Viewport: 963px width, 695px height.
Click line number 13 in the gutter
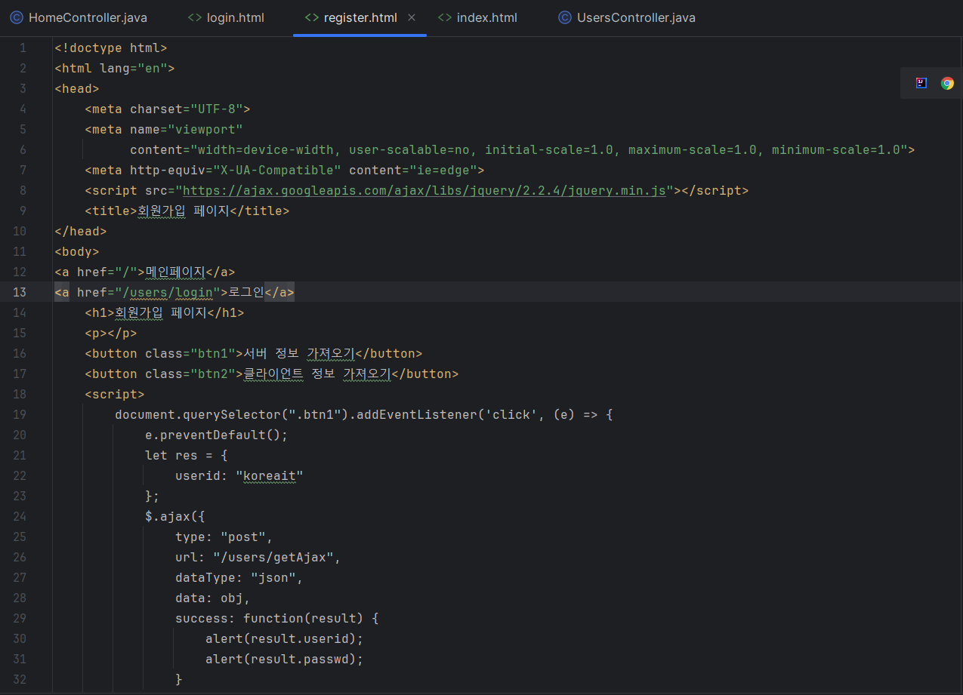pos(20,293)
